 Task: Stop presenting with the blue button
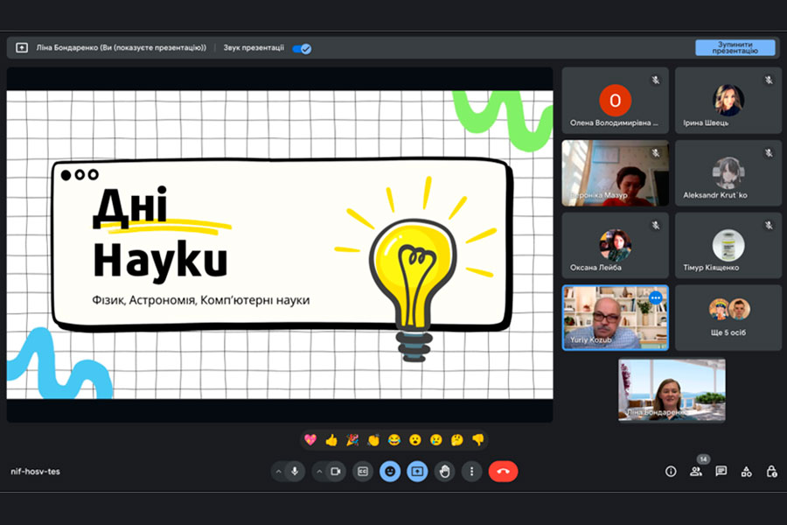coord(735,47)
